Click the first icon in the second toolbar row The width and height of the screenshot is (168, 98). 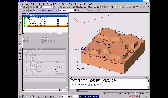pyautogui.click(x=21, y=10)
